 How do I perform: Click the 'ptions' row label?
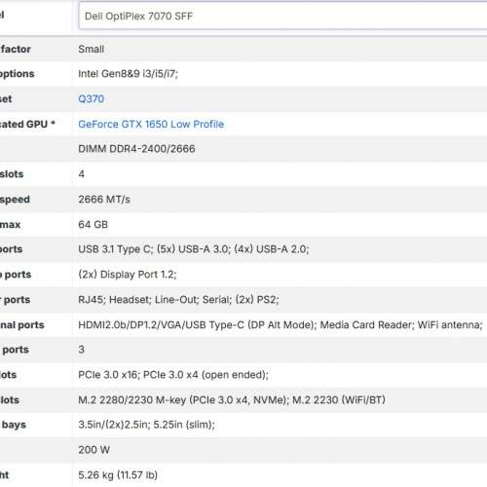17,74
